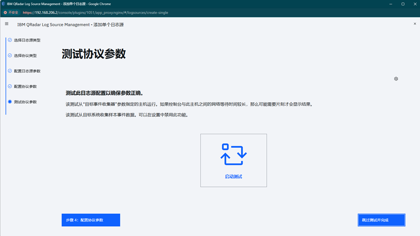Maximize the Chrome window
This screenshot has height=236, width=420.
[x=403, y=4]
